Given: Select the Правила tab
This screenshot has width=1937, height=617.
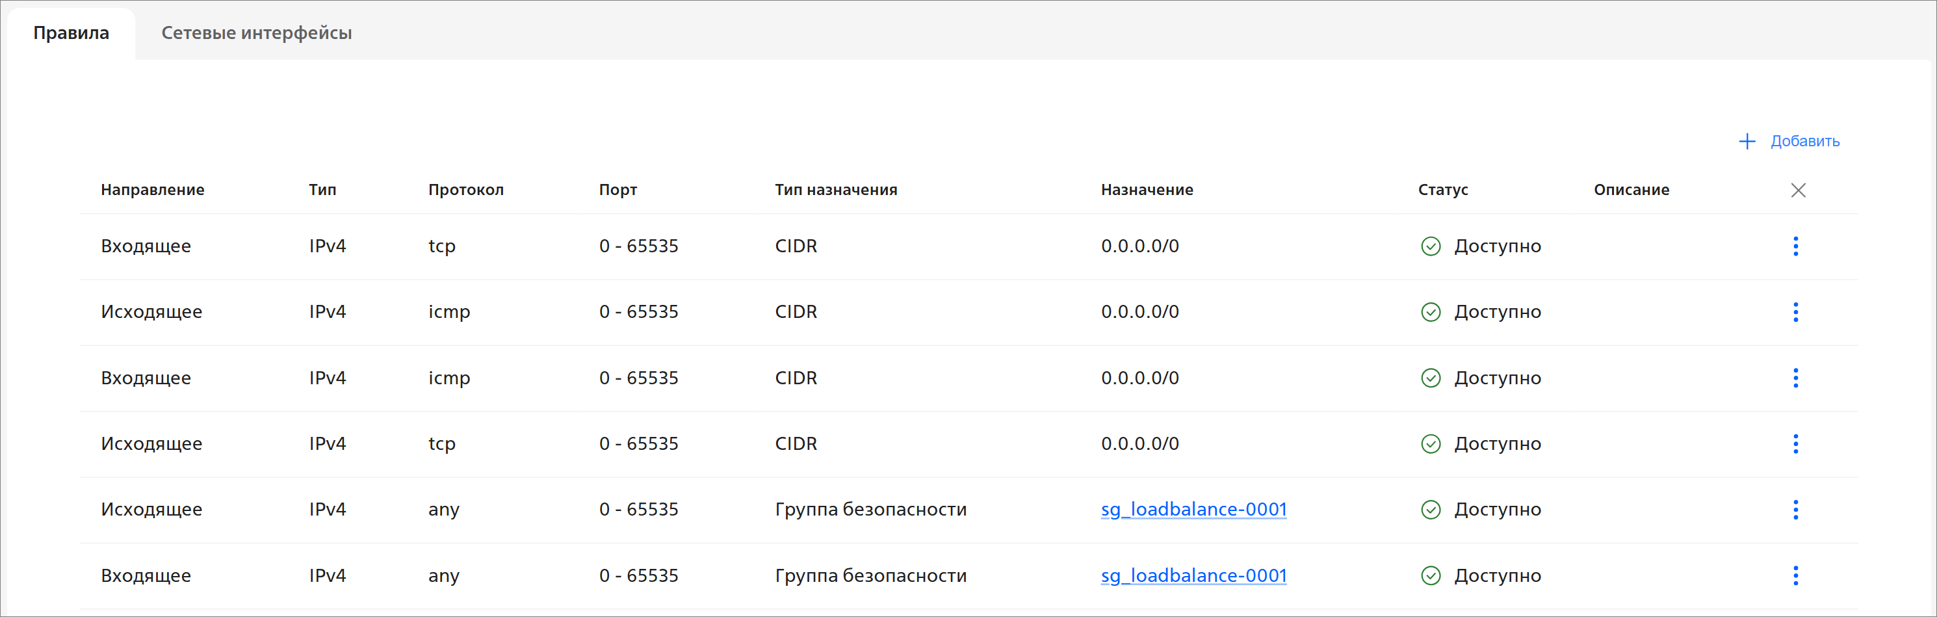Looking at the screenshot, I should click(x=71, y=33).
